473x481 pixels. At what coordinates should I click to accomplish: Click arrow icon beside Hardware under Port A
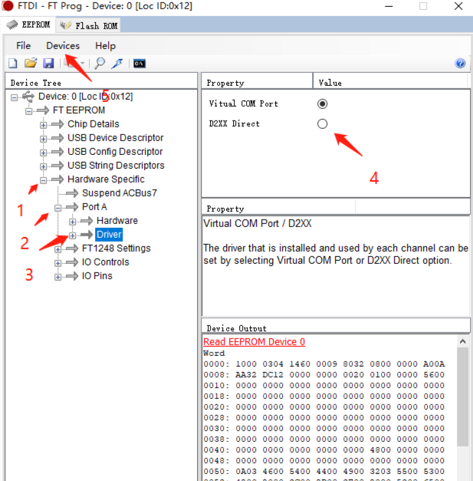(87, 221)
